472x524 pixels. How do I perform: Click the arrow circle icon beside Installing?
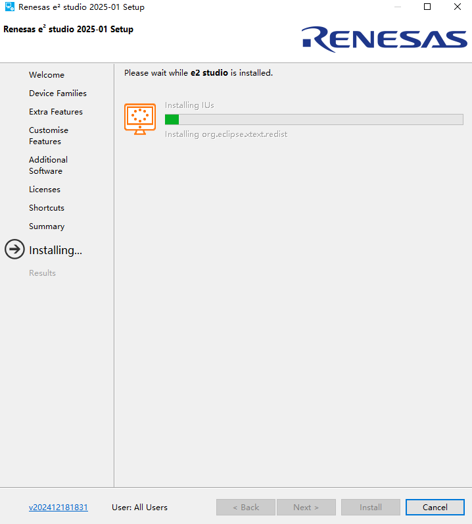click(14, 249)
